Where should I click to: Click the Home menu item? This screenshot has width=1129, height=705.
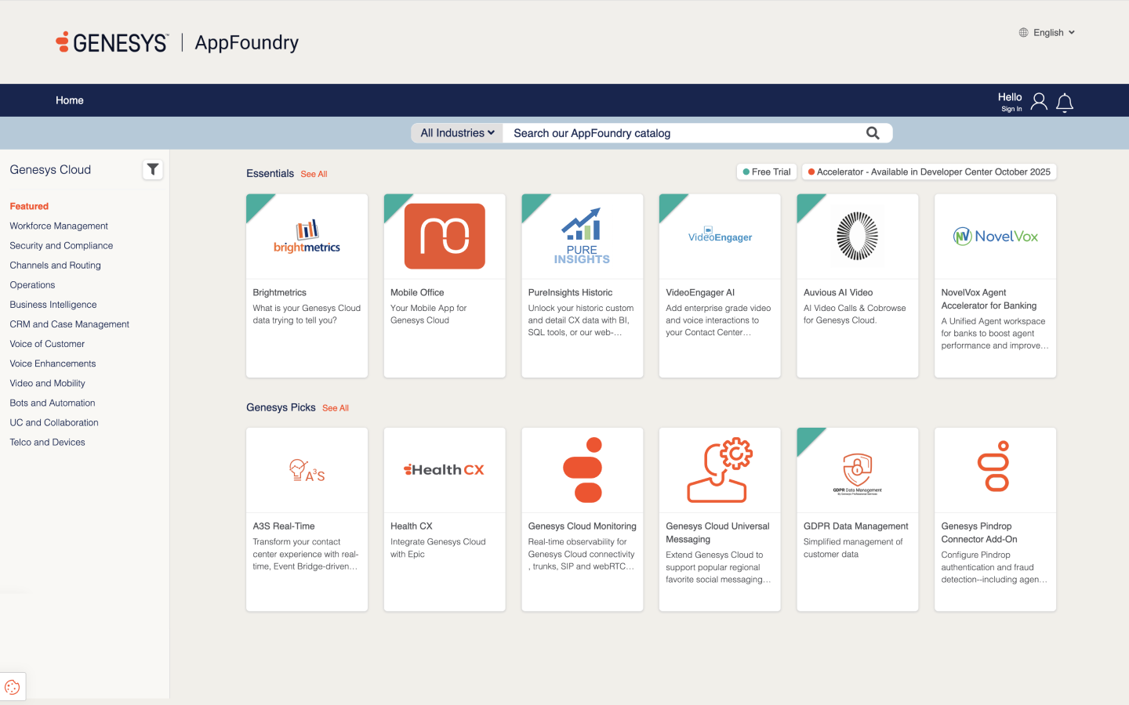[x=70, y=100]
